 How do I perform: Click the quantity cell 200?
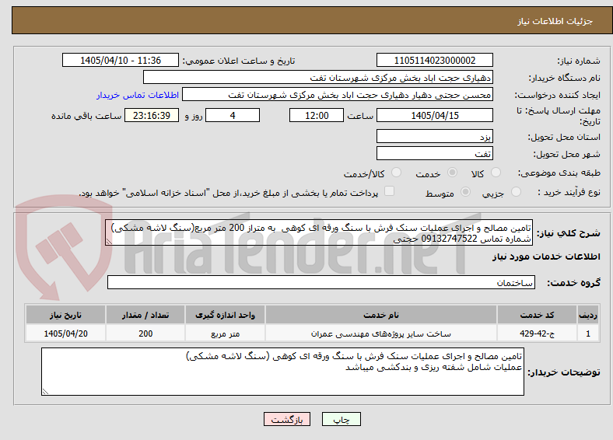pyautogui.click(x=145, y=333)
